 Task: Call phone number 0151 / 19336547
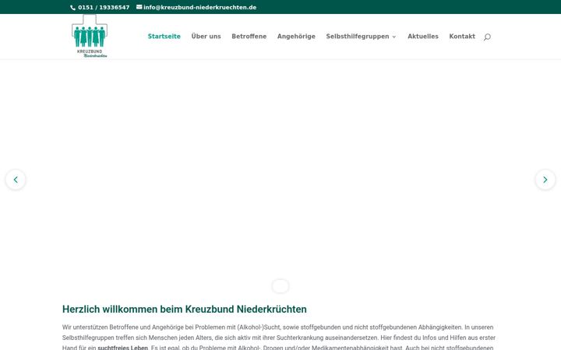(104, 8)
